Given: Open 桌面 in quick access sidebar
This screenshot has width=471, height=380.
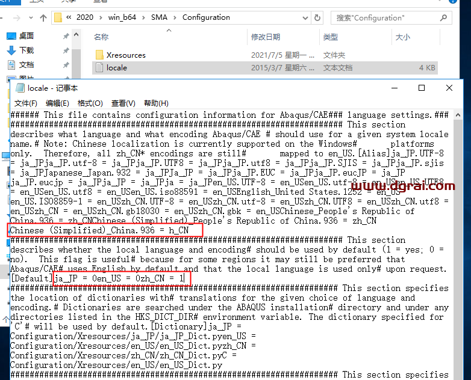Looking at the screenshot, I should point(26,36).
